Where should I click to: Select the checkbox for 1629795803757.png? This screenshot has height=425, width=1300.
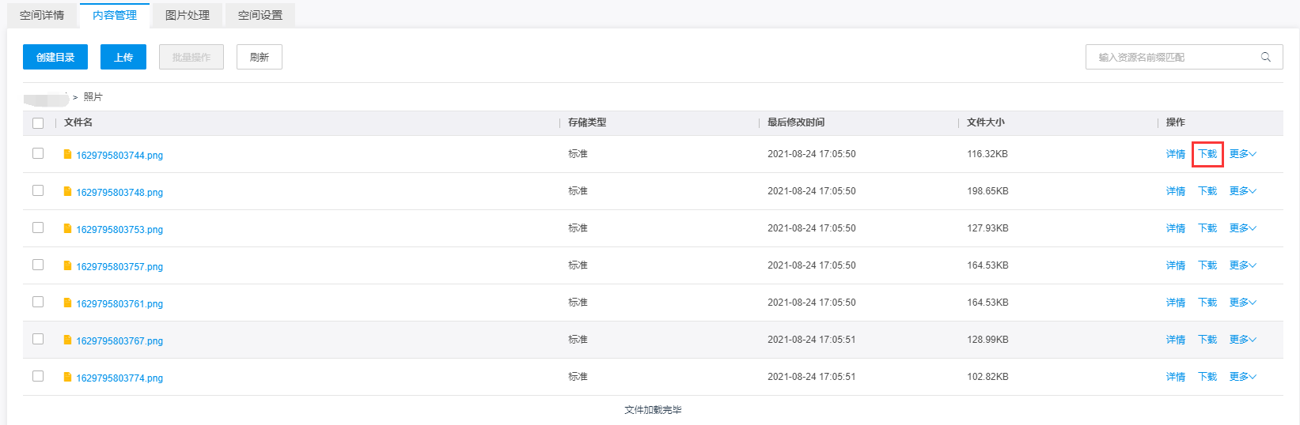pos(38,265)
